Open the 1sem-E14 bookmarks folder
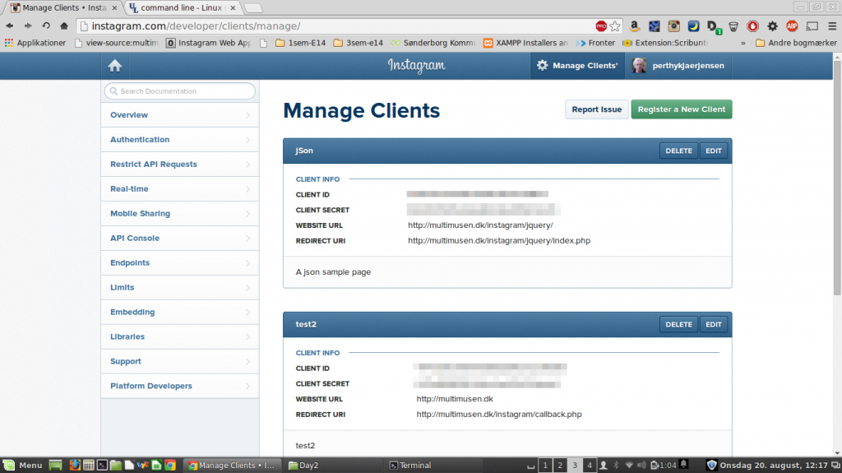The image size is (842, 473). [301, 43]
